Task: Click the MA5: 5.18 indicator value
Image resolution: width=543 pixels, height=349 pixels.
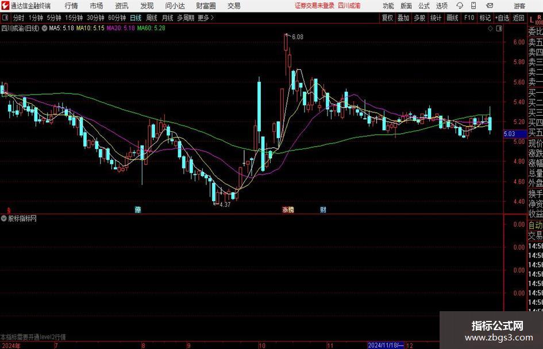Action: click(61, 28)
